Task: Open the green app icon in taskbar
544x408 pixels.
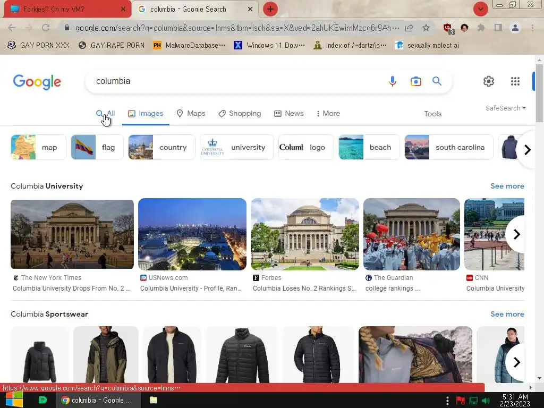Action: tap(42, 400)
